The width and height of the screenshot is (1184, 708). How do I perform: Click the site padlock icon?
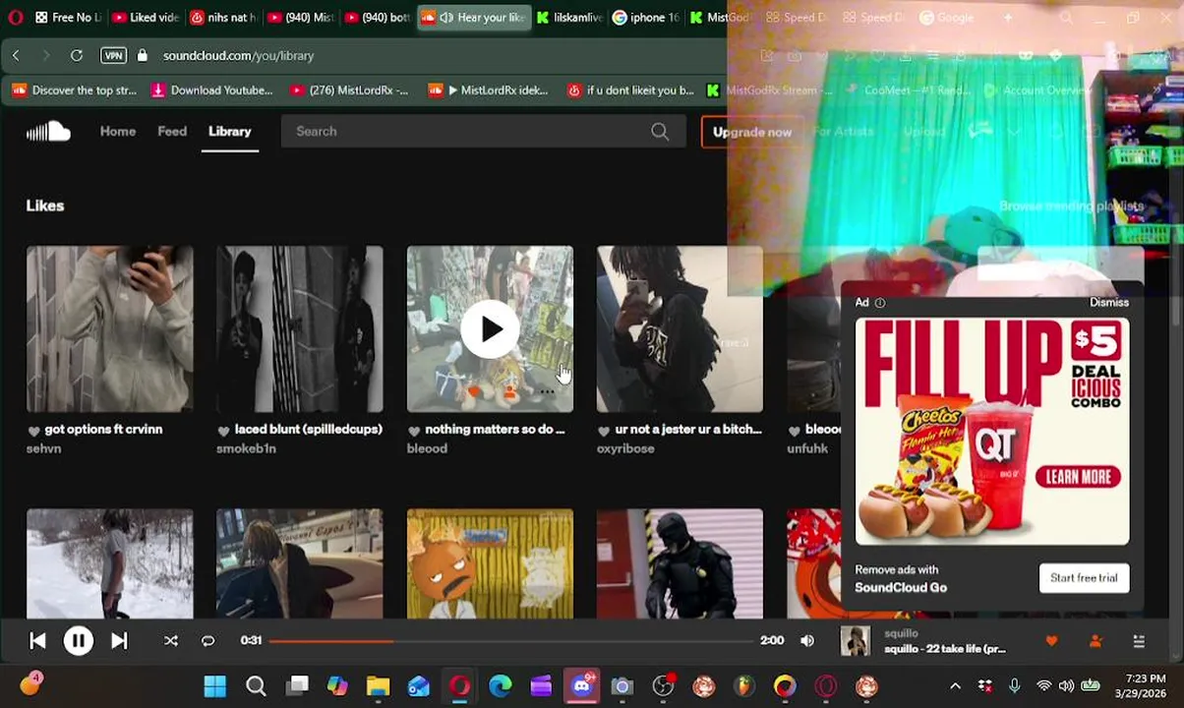pos(142,56)
